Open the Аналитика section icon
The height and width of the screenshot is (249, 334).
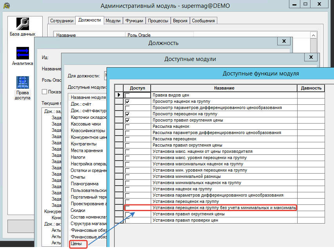coord(23,53)
